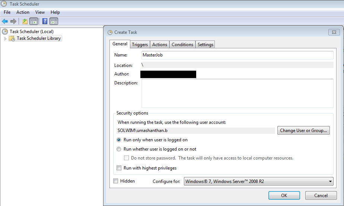344x206 pixels.
Task: Click Change User or Group button
Action: (303, 131)
